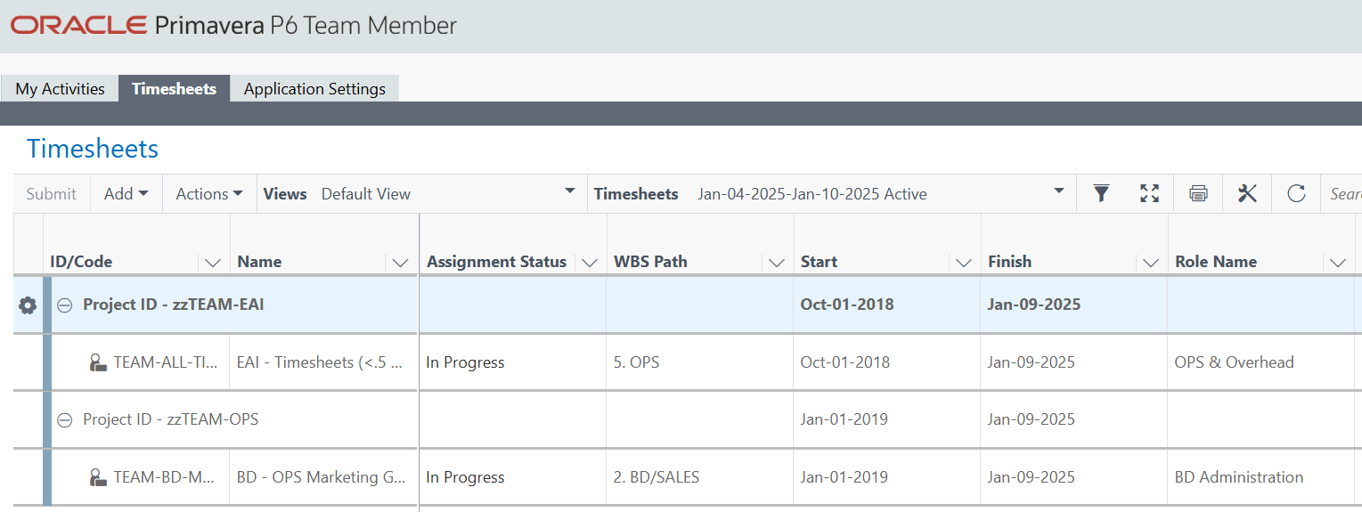The image size is (1362, 512).
Task: Open the Views dropdown
Action: 570,191
